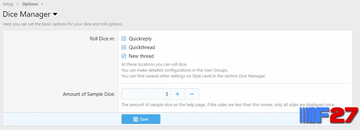Click the Dice Manager page heading
The height and width of the screenshot is (130, 360).
click(27, 14)
